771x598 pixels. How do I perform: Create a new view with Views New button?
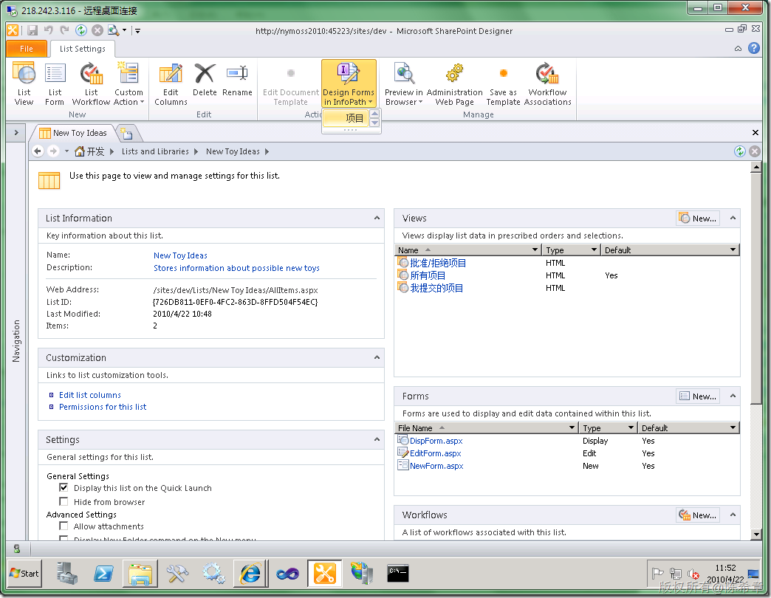click(x=698, y=219)
